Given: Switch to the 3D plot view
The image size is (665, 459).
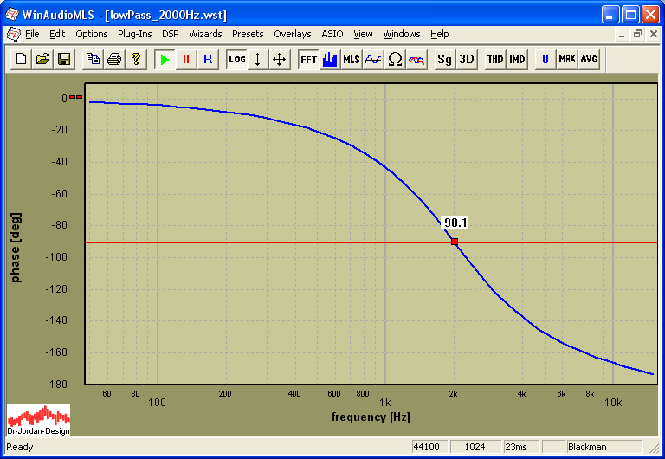Looking at the screenshot, I should 467,59.
